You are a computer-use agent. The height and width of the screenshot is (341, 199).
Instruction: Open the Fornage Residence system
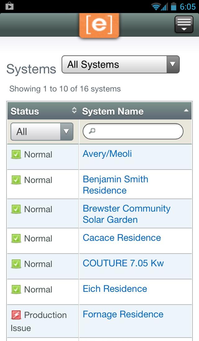pos(123,314)
